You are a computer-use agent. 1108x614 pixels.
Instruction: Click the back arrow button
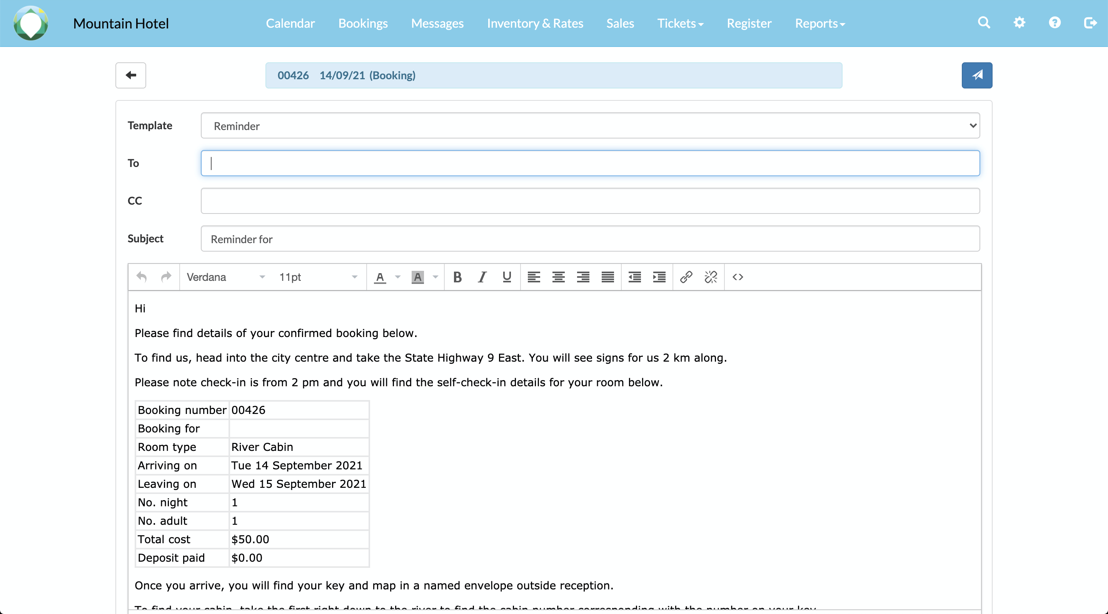(131, 75)
